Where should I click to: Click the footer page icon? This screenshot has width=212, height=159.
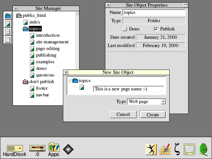(x=32, y=88)
